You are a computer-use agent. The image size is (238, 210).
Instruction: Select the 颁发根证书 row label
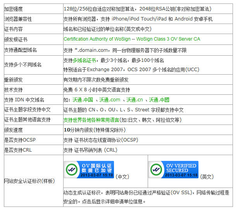point(16,39)
